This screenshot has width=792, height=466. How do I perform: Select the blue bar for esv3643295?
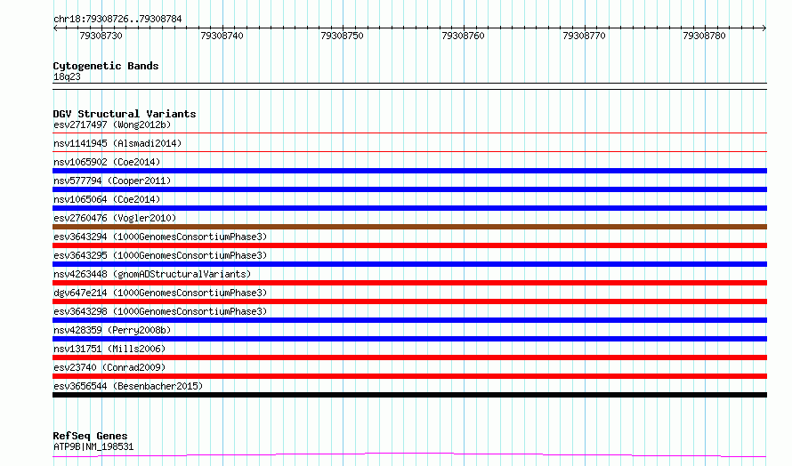[409, 264]
